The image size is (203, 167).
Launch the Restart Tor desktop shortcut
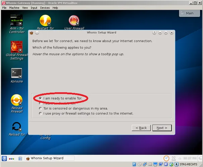click(x=45, y=22)
